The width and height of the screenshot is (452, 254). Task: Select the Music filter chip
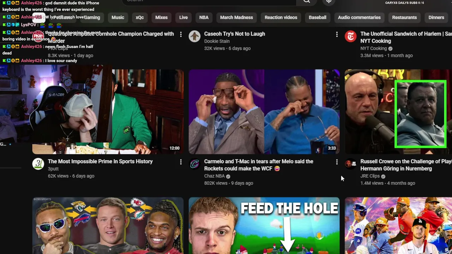point(118,17)
